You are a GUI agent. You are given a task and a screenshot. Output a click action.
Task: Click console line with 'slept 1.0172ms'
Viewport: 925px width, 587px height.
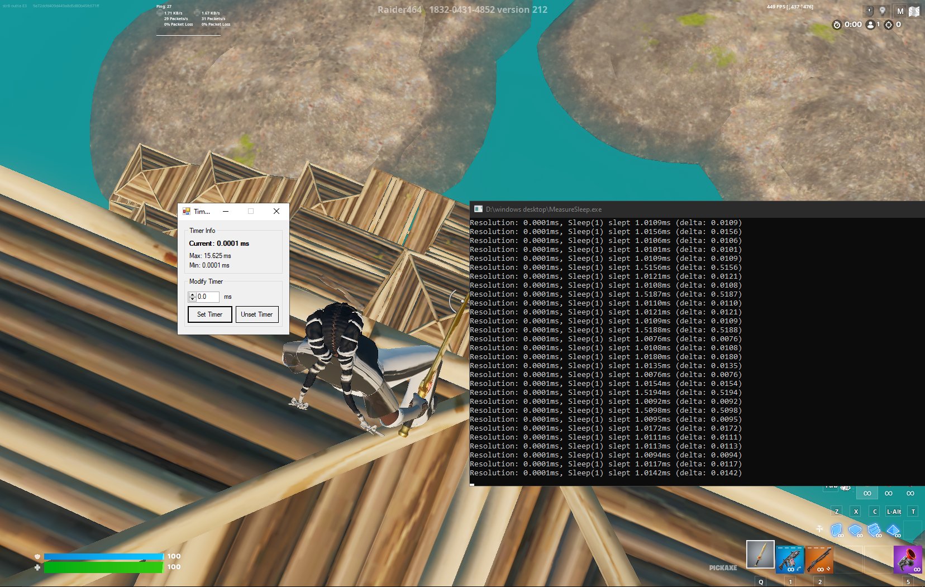click(x=606, y=428)
